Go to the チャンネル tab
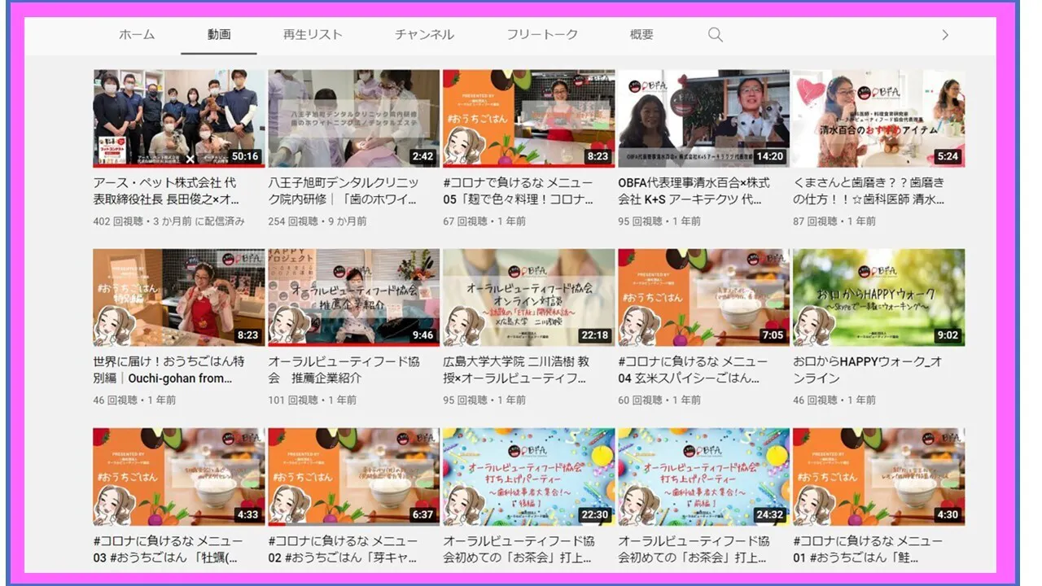 424,35
